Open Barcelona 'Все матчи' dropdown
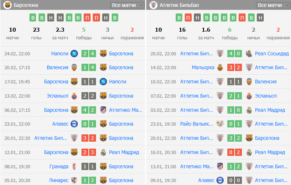 coord(127,5)
